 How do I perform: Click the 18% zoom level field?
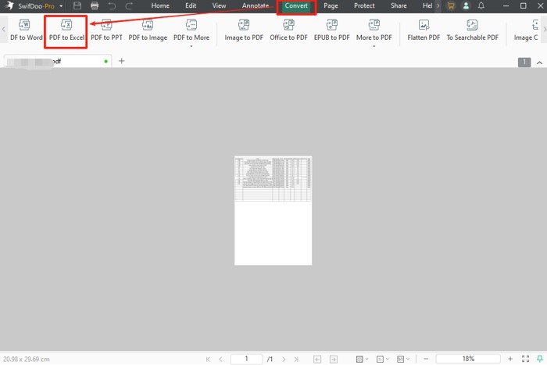pos(468,359)
